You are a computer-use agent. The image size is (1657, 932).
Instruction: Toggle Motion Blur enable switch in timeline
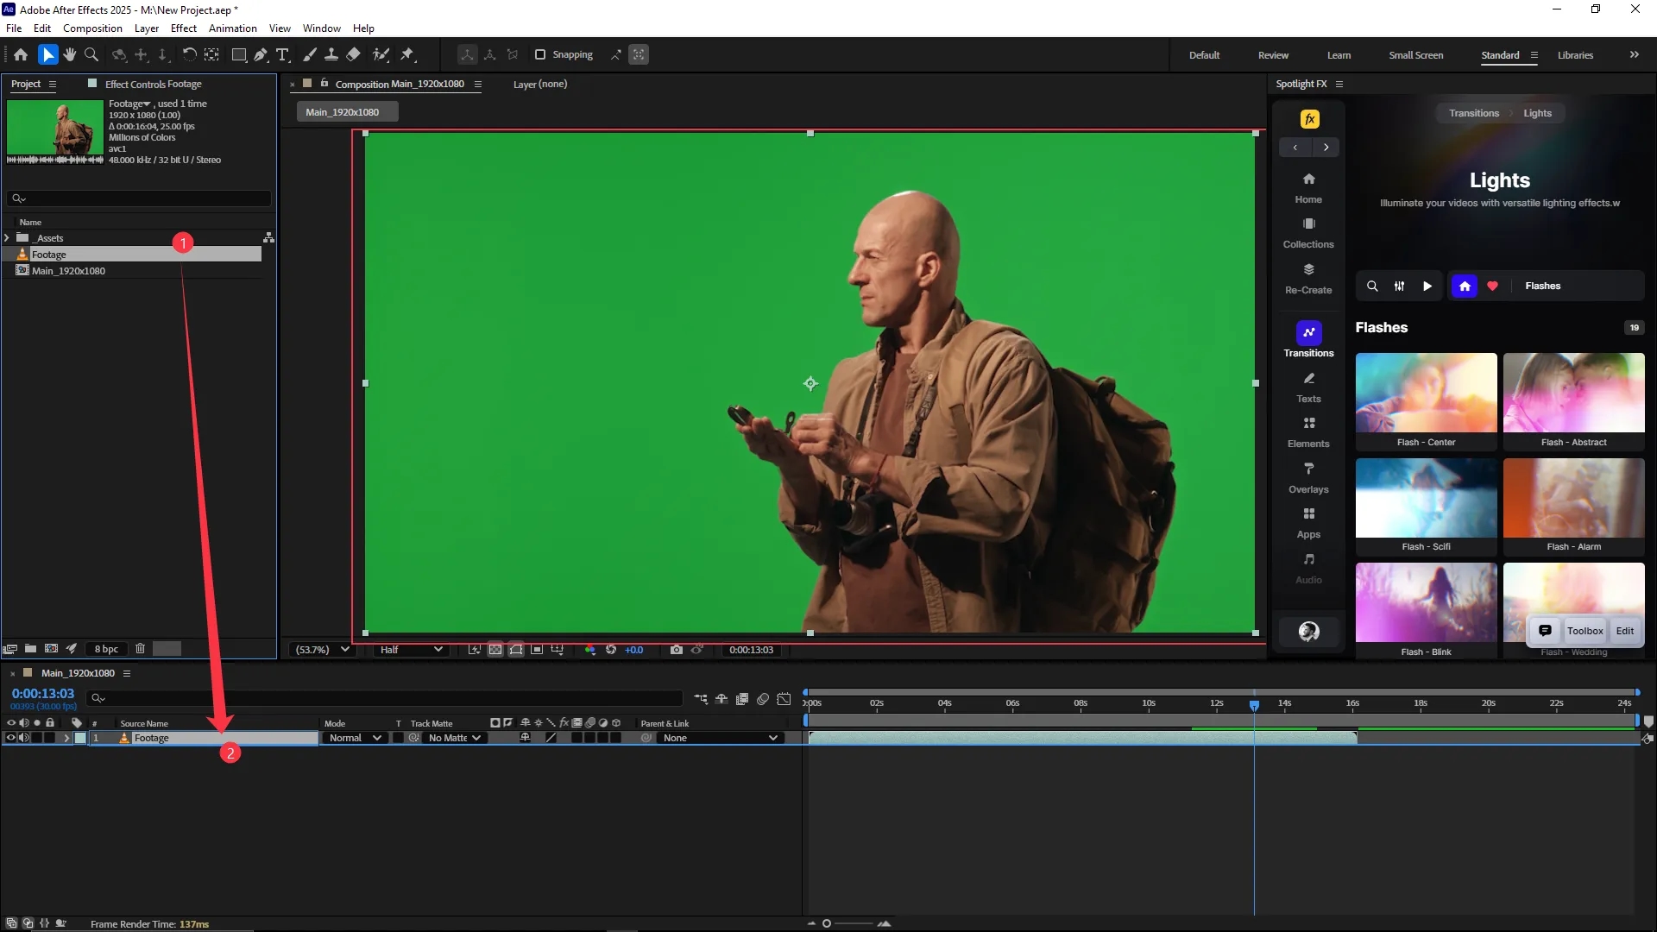point(763,699)
